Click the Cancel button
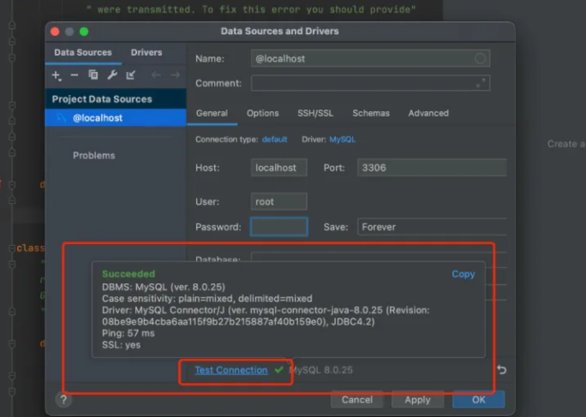 coord(357,400)
